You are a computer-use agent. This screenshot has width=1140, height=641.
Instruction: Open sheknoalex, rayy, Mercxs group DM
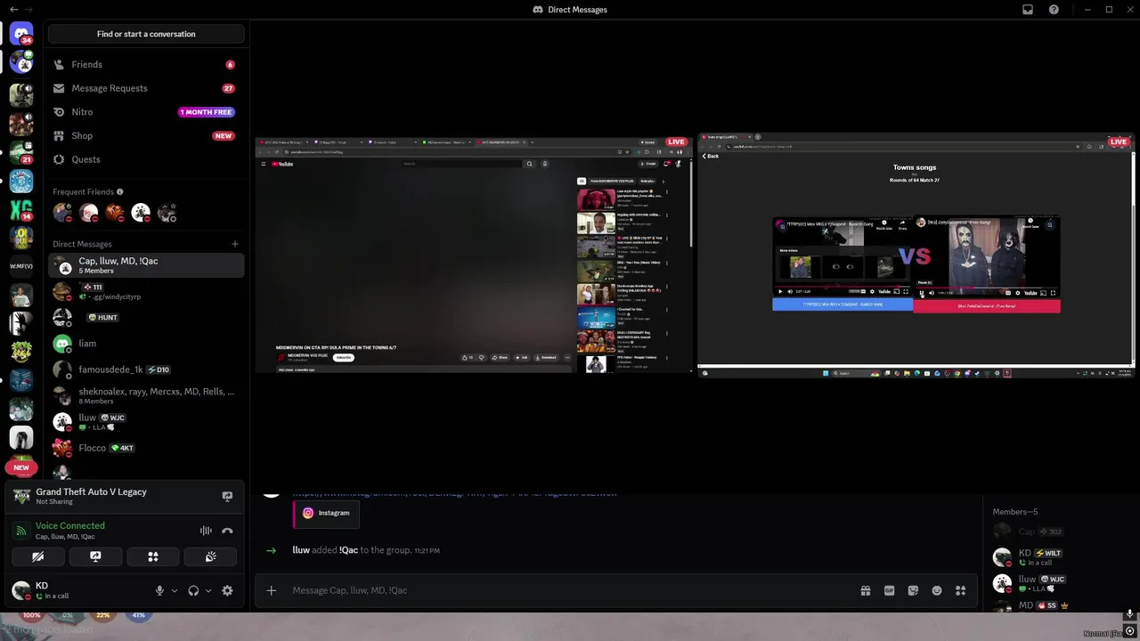click(x=146, y=395)
